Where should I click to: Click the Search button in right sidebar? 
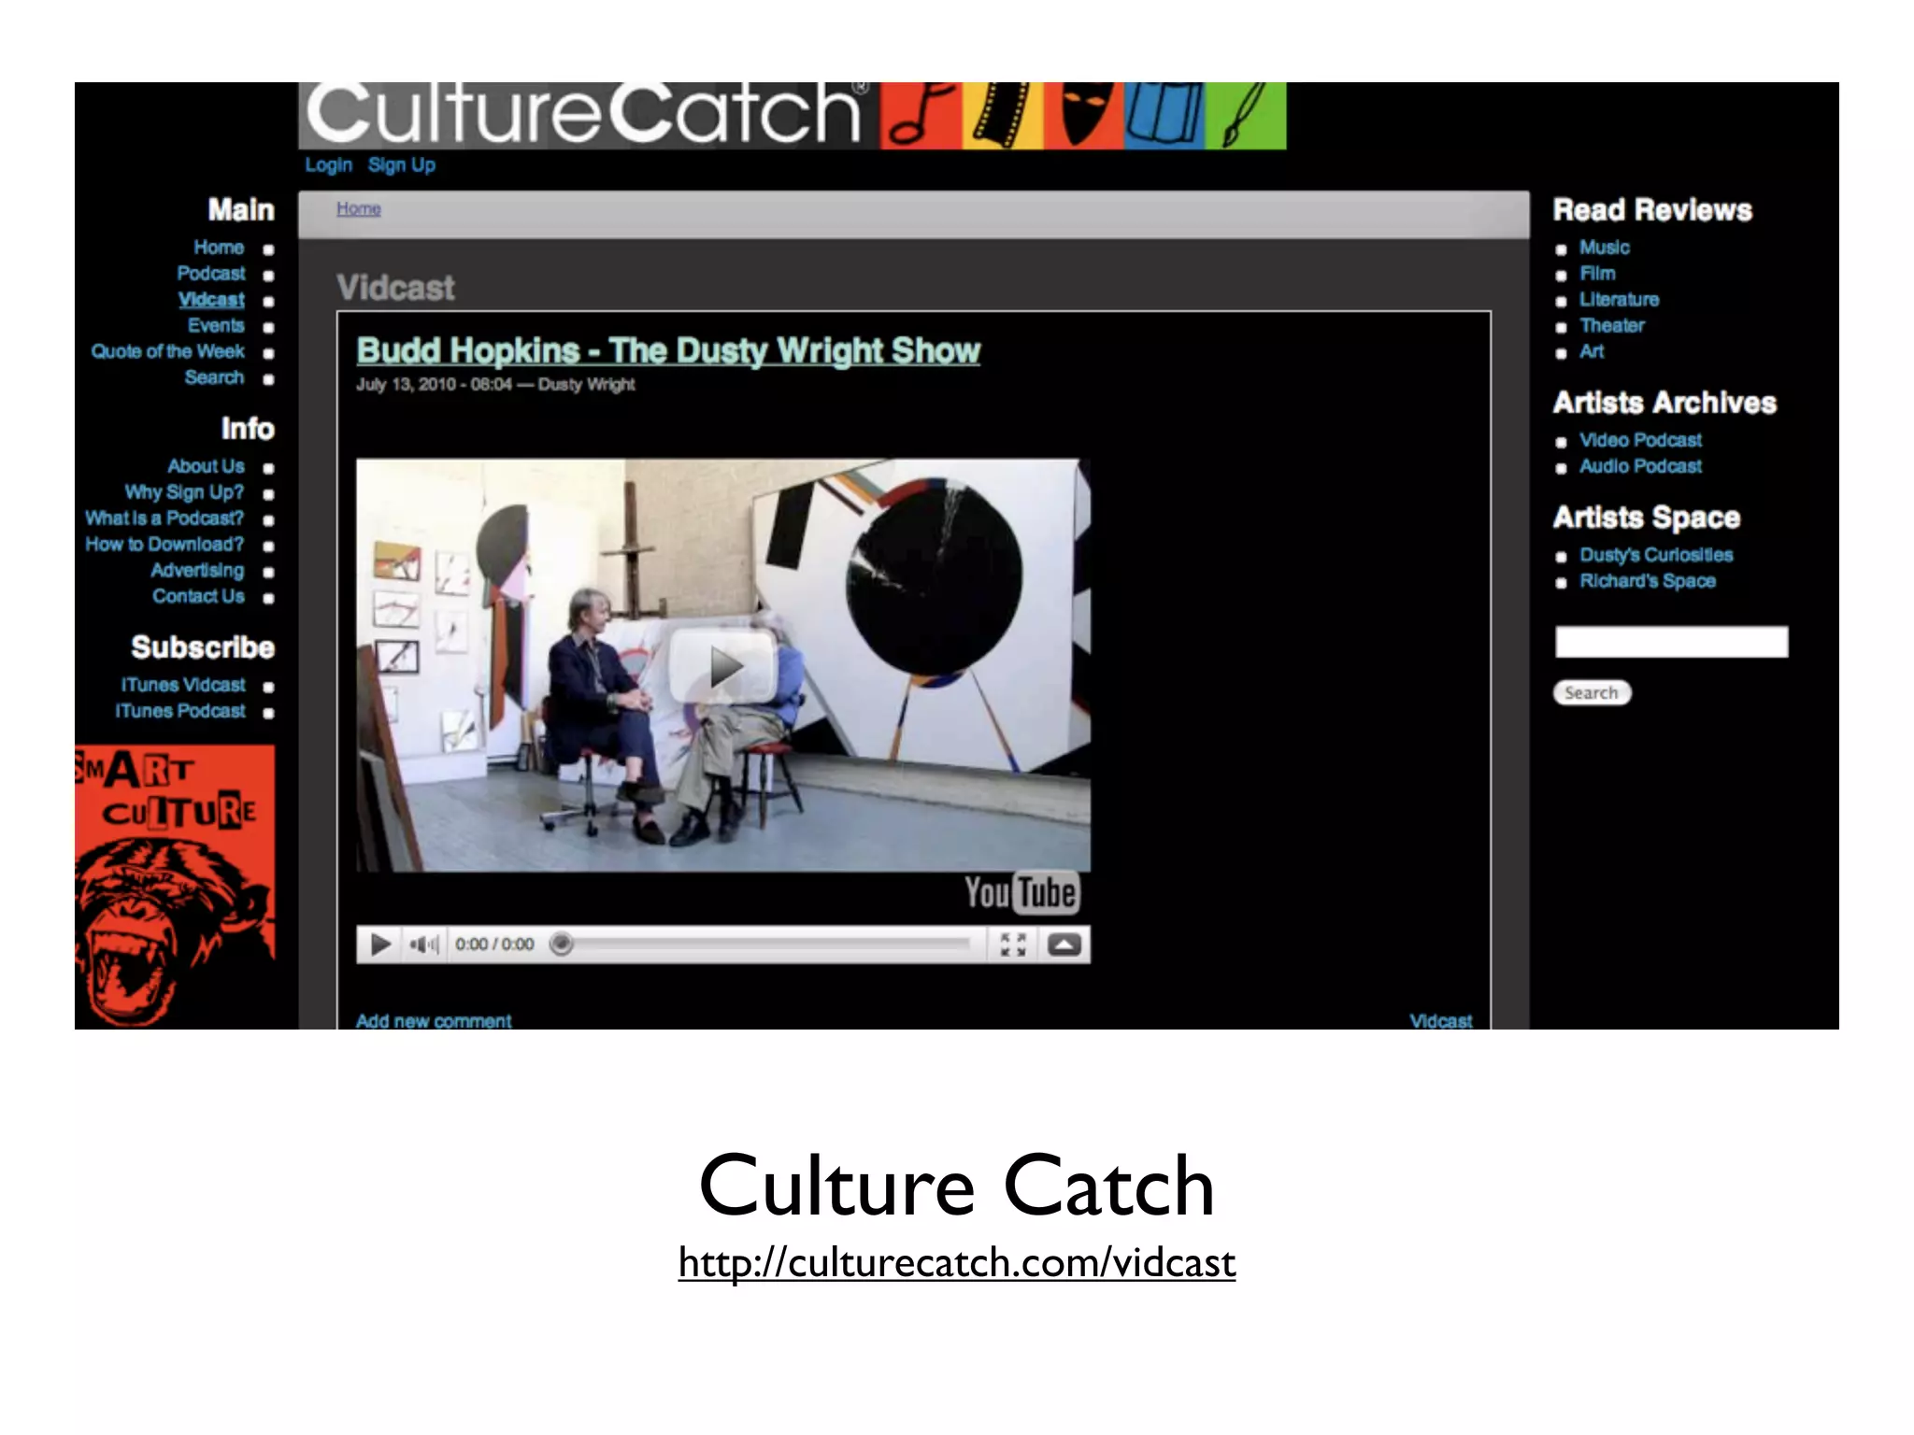[x=1592, y=692]
